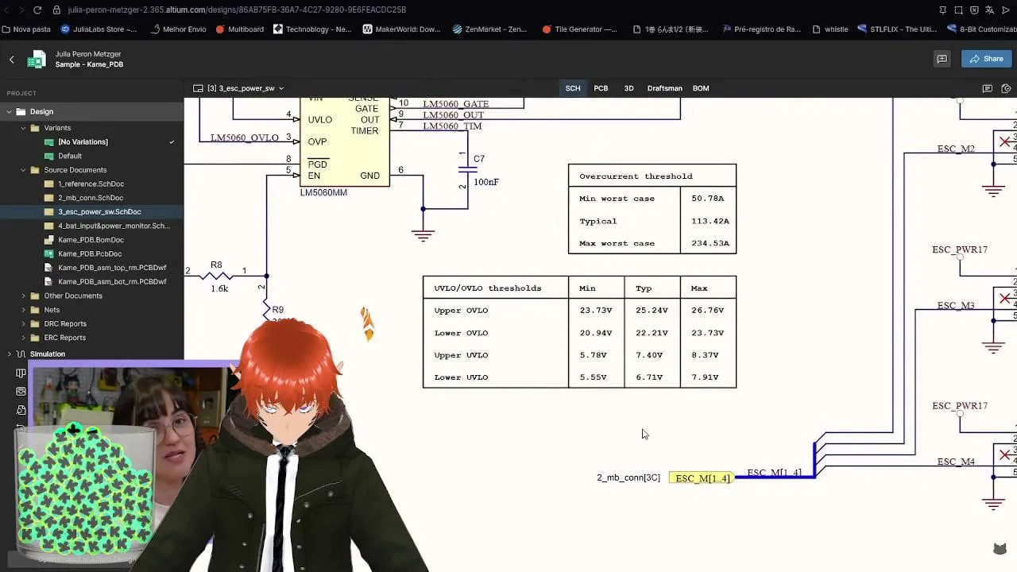Click the shield X icon in the browser toolbar
The height and width of the screenshot is (572, 1017).
[x=974, y=10]
